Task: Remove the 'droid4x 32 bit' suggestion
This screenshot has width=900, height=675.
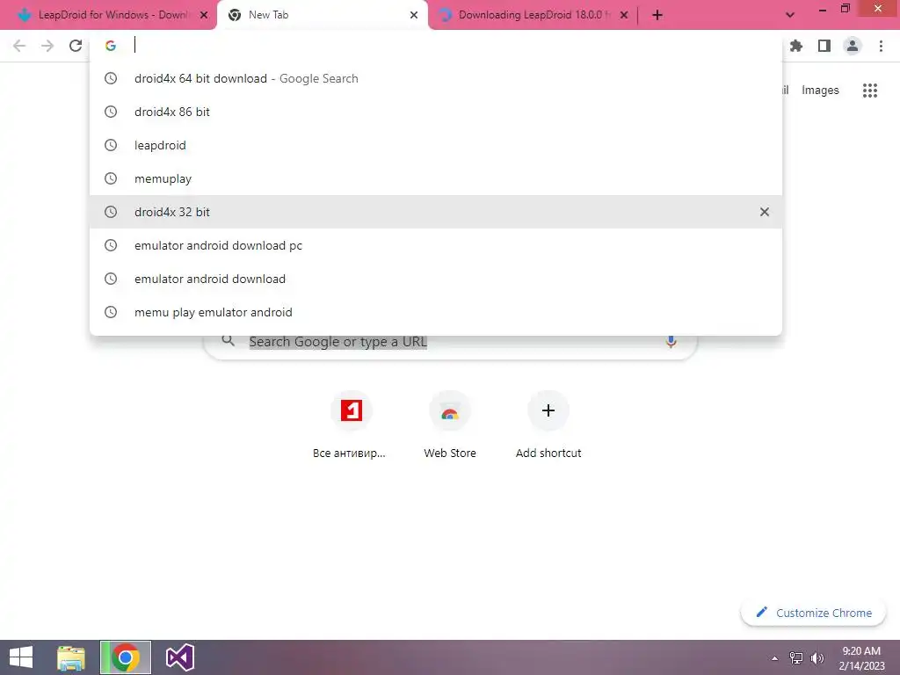Action: [765, 212]
